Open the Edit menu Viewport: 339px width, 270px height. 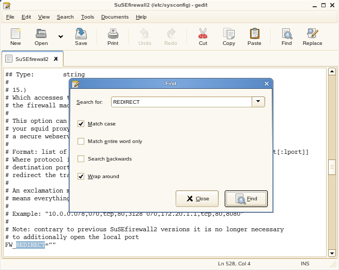[26, 17]
